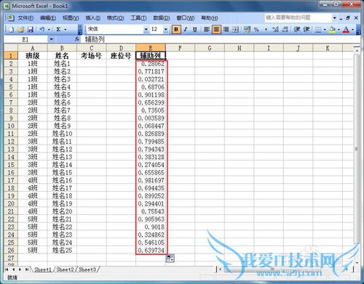Select cell with value 0.639734
Viewport: 364px width, 284px height.
151,250
